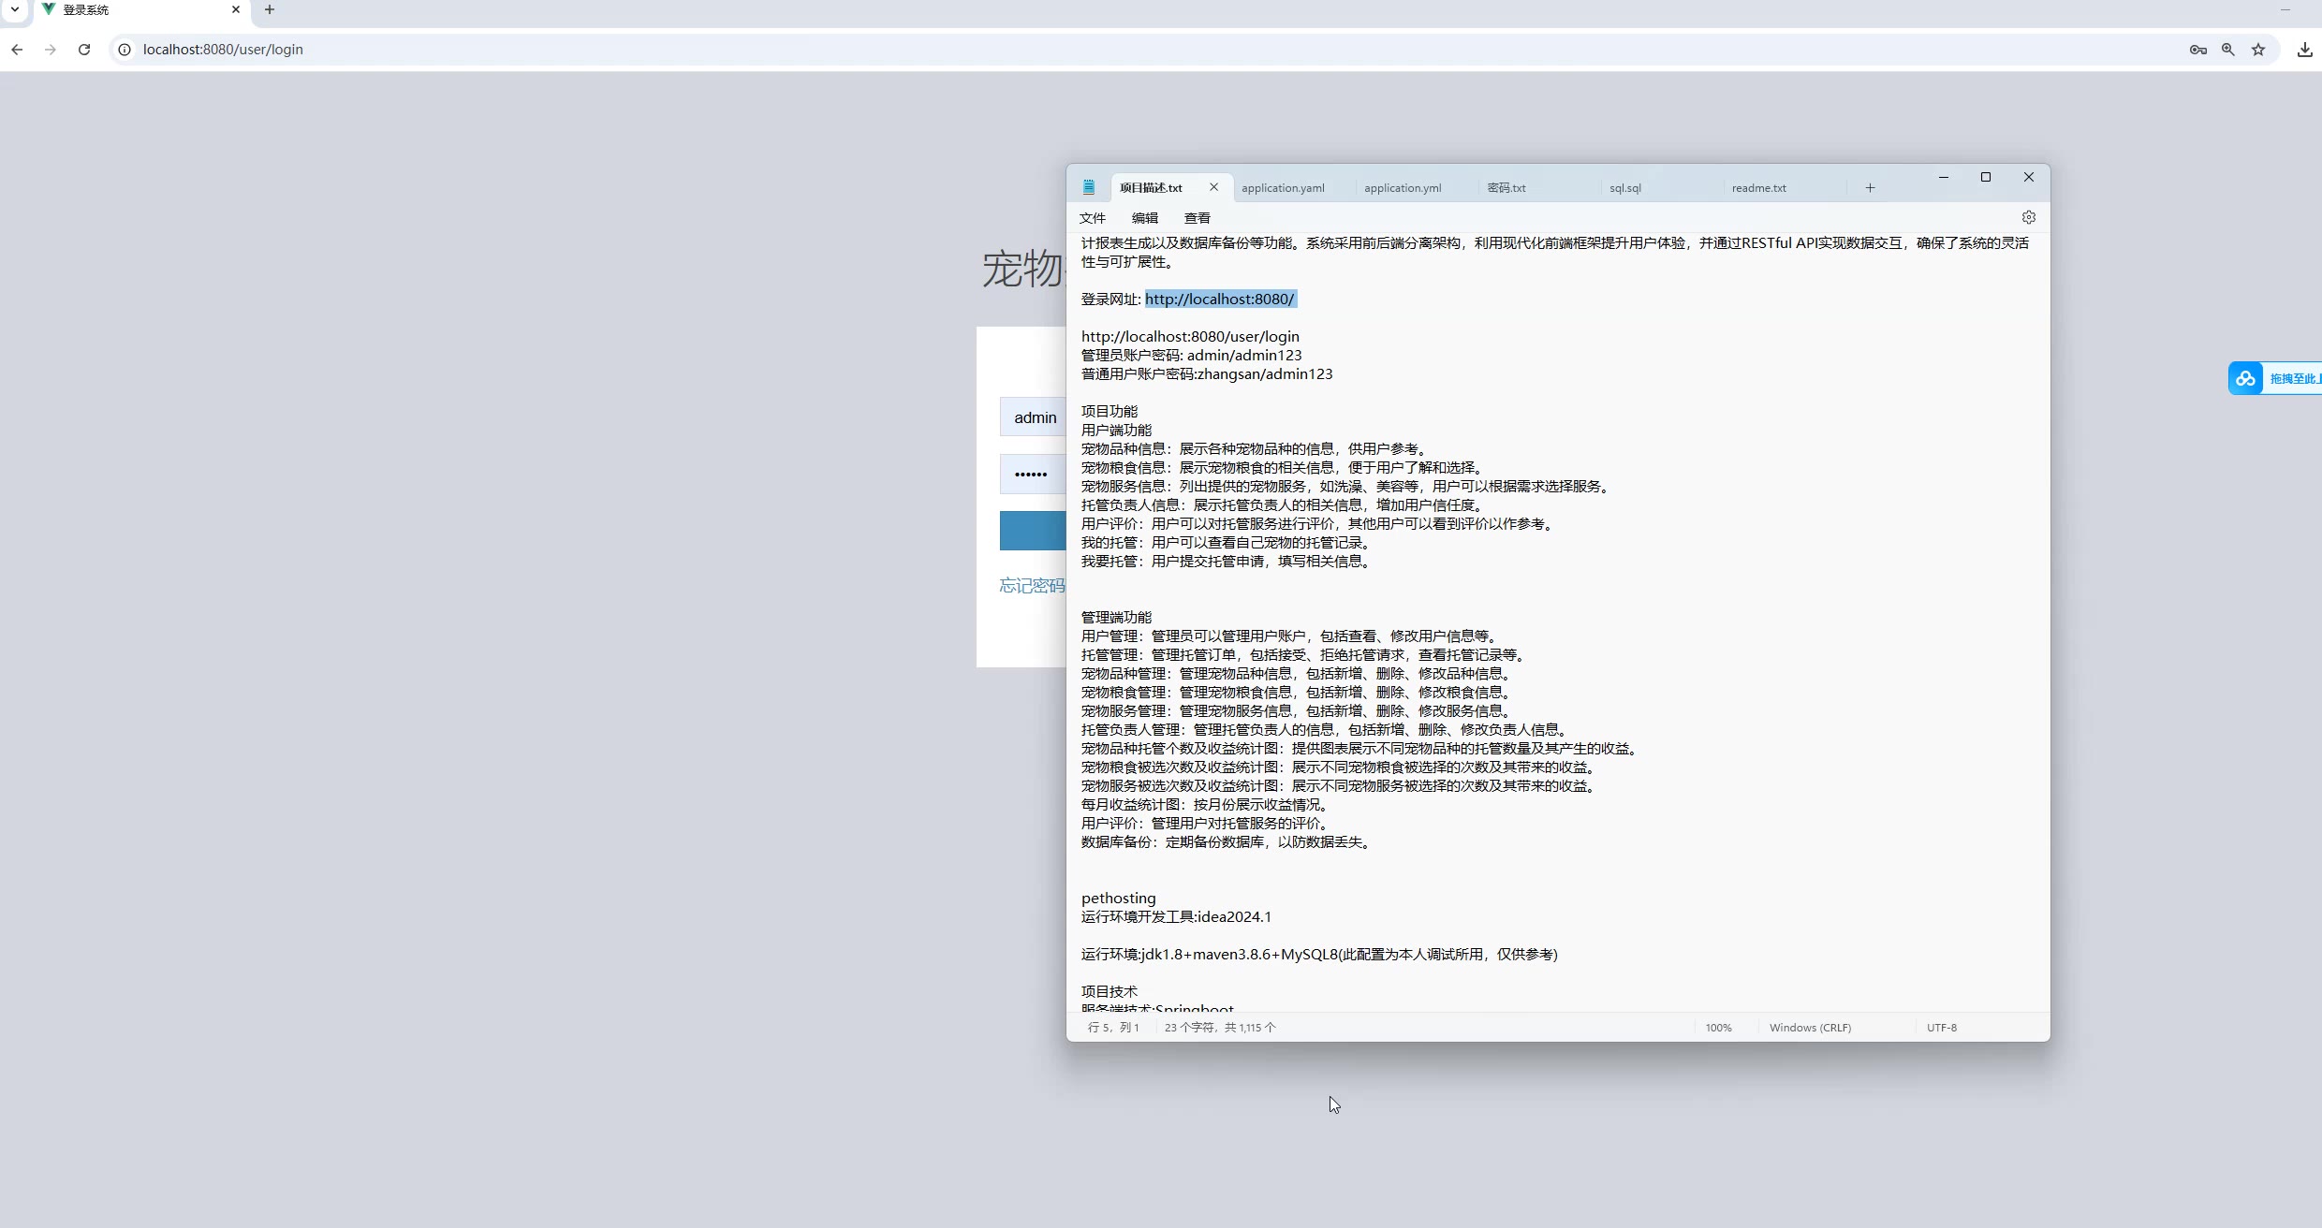Screen dimensions: 2322x1228
Task: Bookmark this page with the star icon
Action: 2258,50
